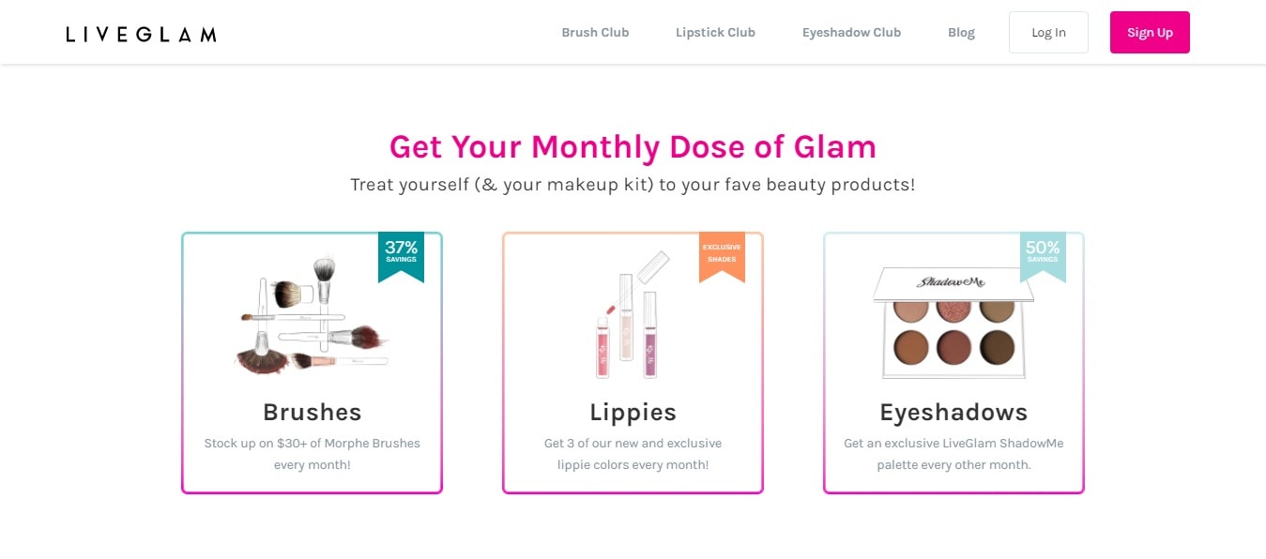Click the LiveGlam logo
1266x559 pixels.
click(x=141, y=34)
